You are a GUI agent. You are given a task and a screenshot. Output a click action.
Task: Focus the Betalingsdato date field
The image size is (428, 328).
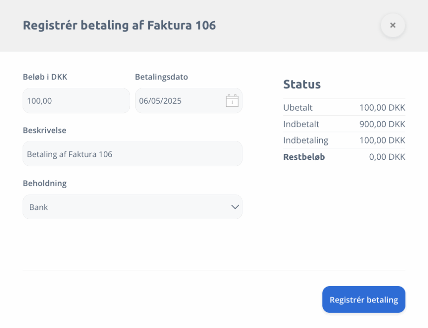click(188, 101)
